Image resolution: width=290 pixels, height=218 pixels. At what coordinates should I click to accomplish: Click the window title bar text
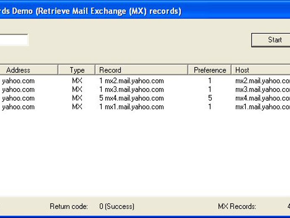(91, 11)
